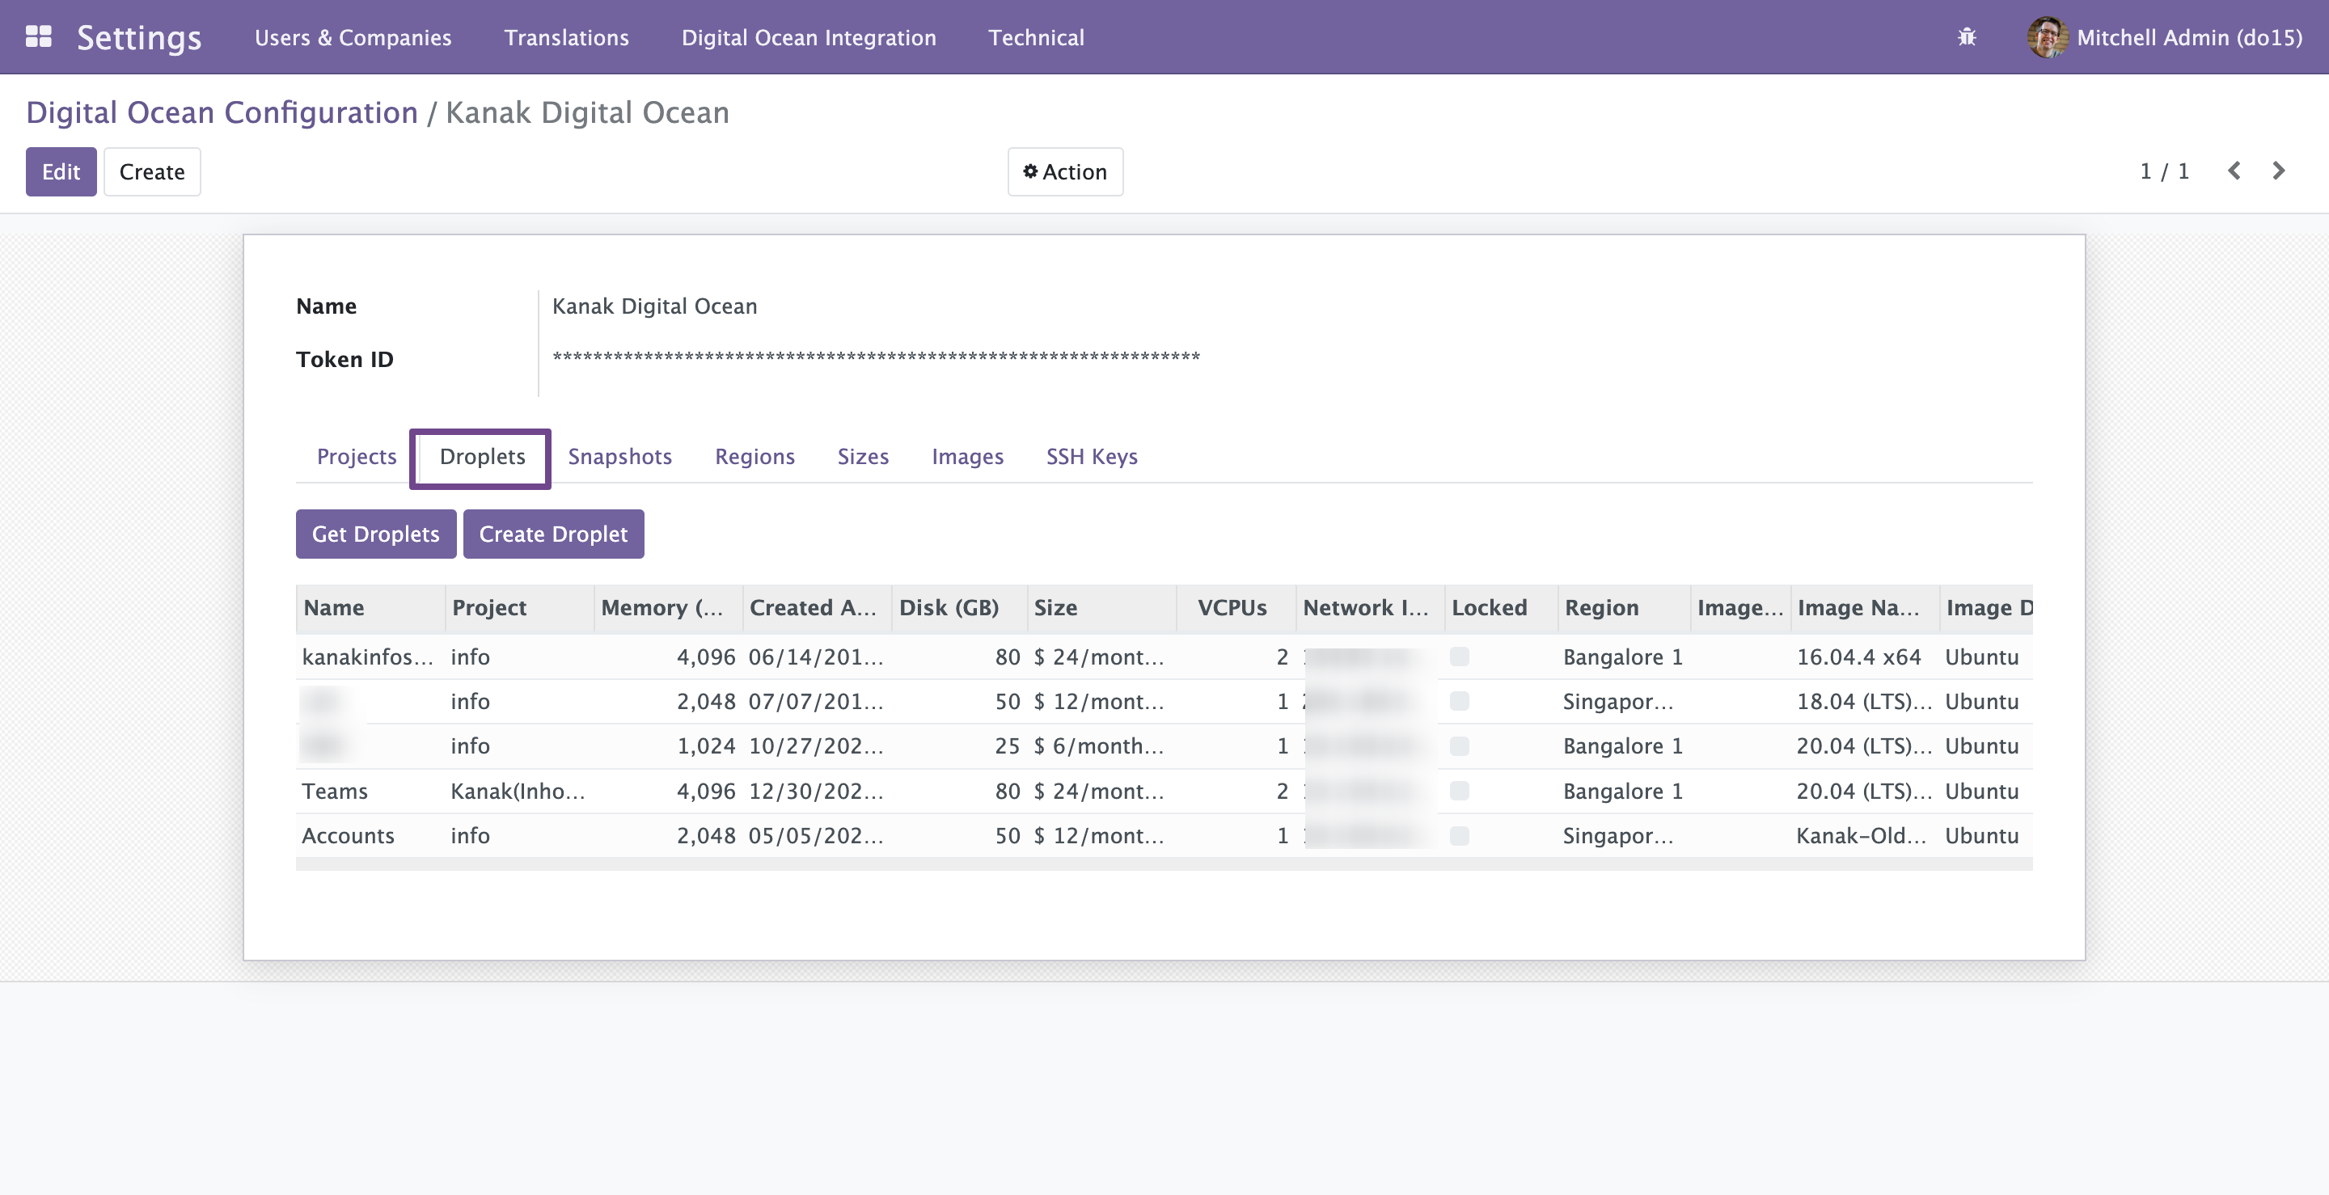Sort by Image Na... column header
This screenshot has height=1195, width=2329.
[x=1864, y=607]
